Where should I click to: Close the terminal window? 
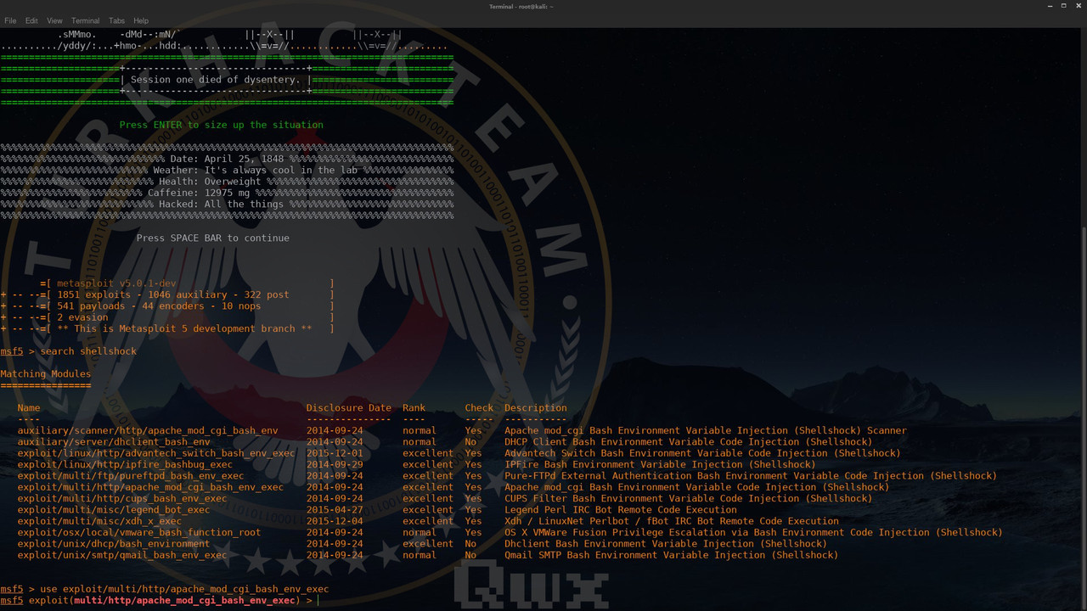tap(1079, 6)
